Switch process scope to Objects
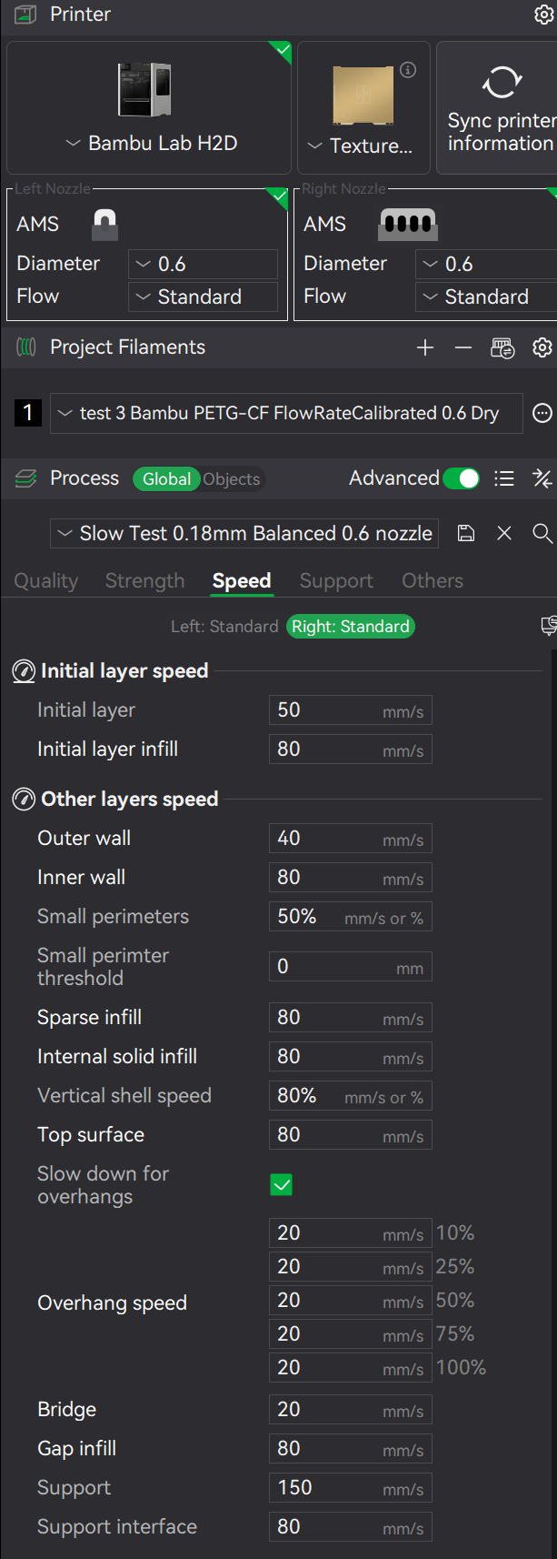 point(232,479)
